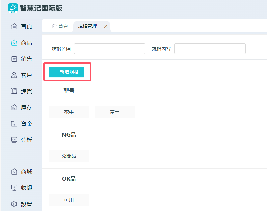Screen dimensions: 267x211
Task: Select the 規格管理 tab
Action: [x=87, y=26]
